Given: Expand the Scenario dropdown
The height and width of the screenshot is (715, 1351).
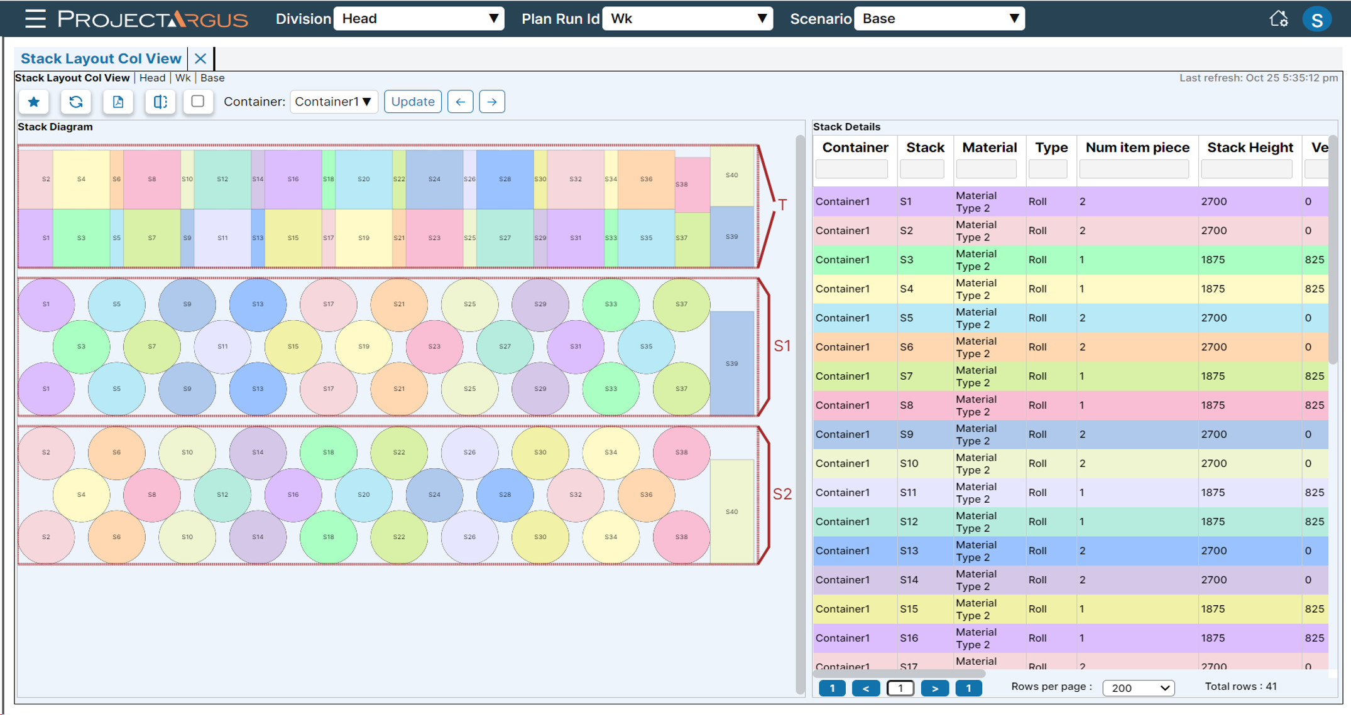Looking at the screenshot, I should point(939,19).
